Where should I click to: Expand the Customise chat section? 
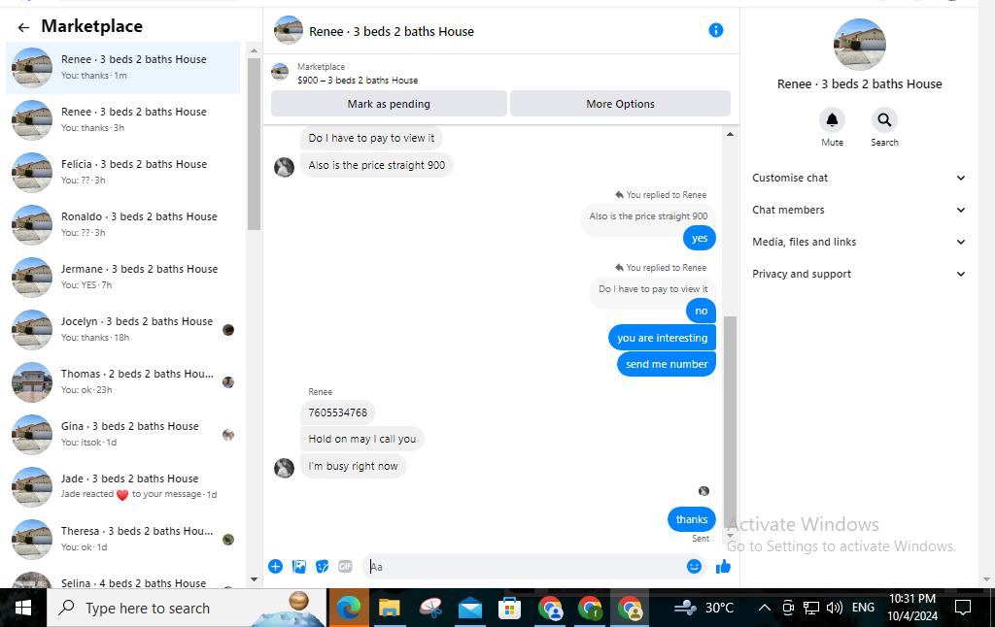tap(859, 179)
